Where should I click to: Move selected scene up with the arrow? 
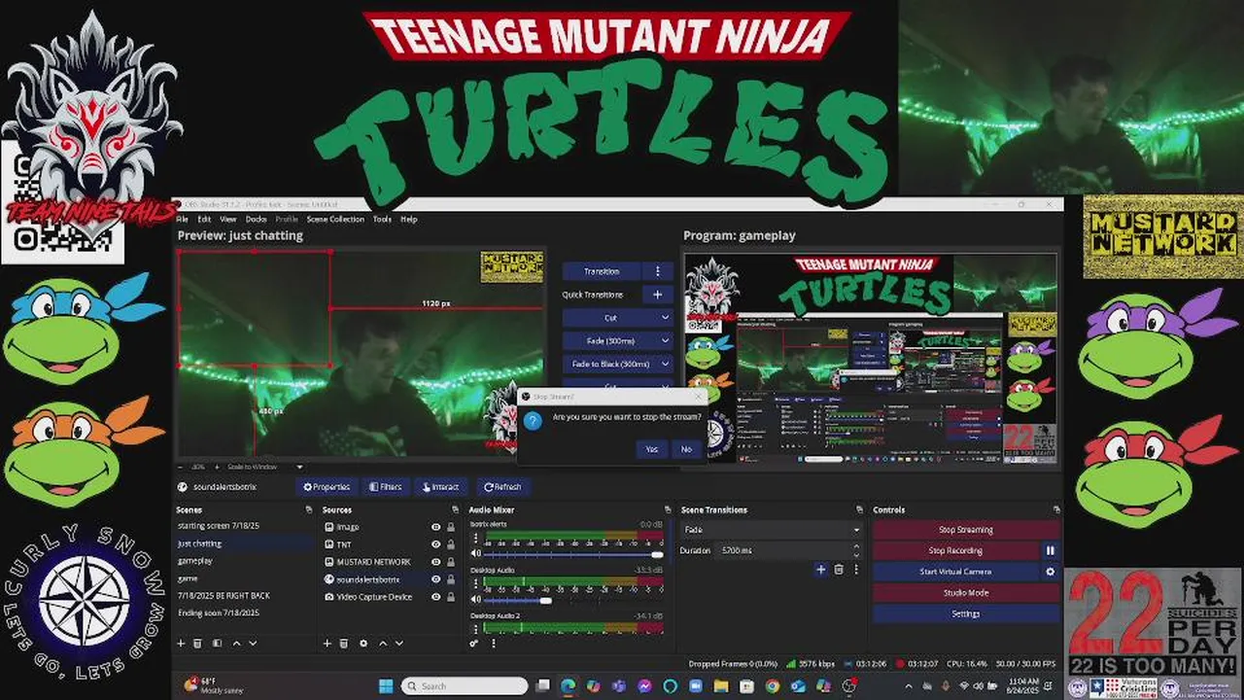235,644
